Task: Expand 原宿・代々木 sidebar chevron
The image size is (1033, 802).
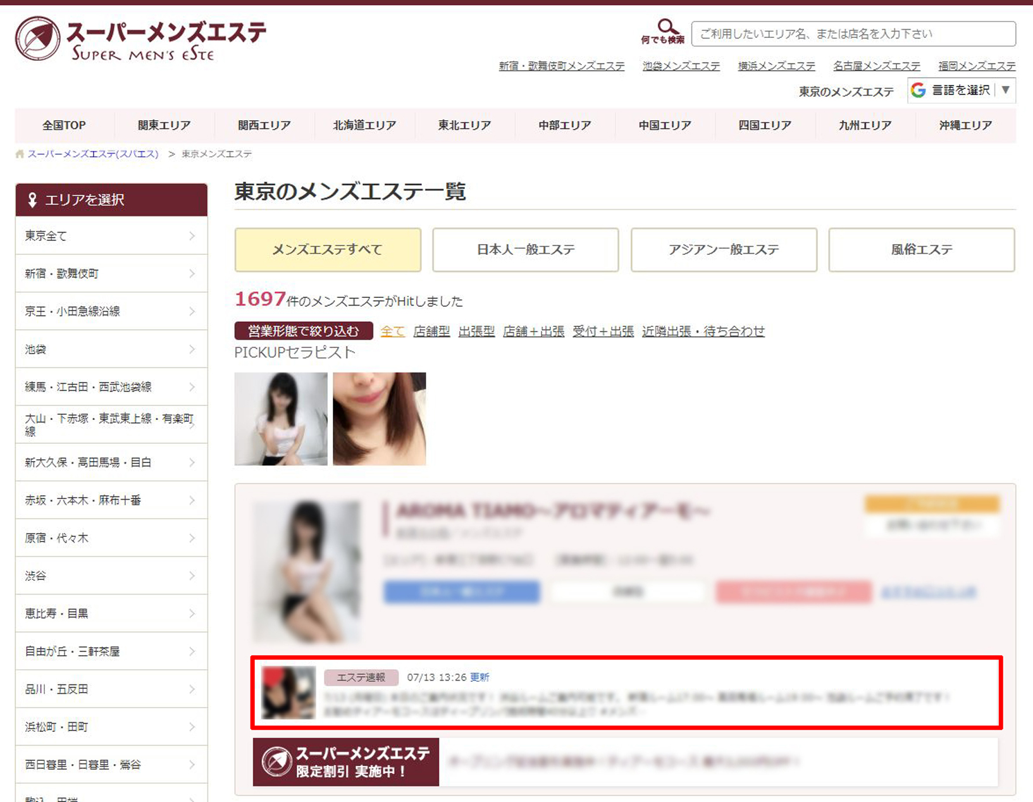Action: (x=192, y=538)
